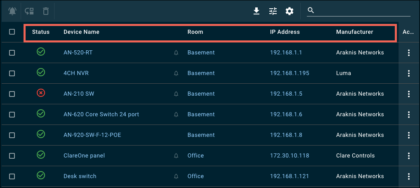
Task: Toggle the select-all checkbox in header
Action: pos(12,32)
